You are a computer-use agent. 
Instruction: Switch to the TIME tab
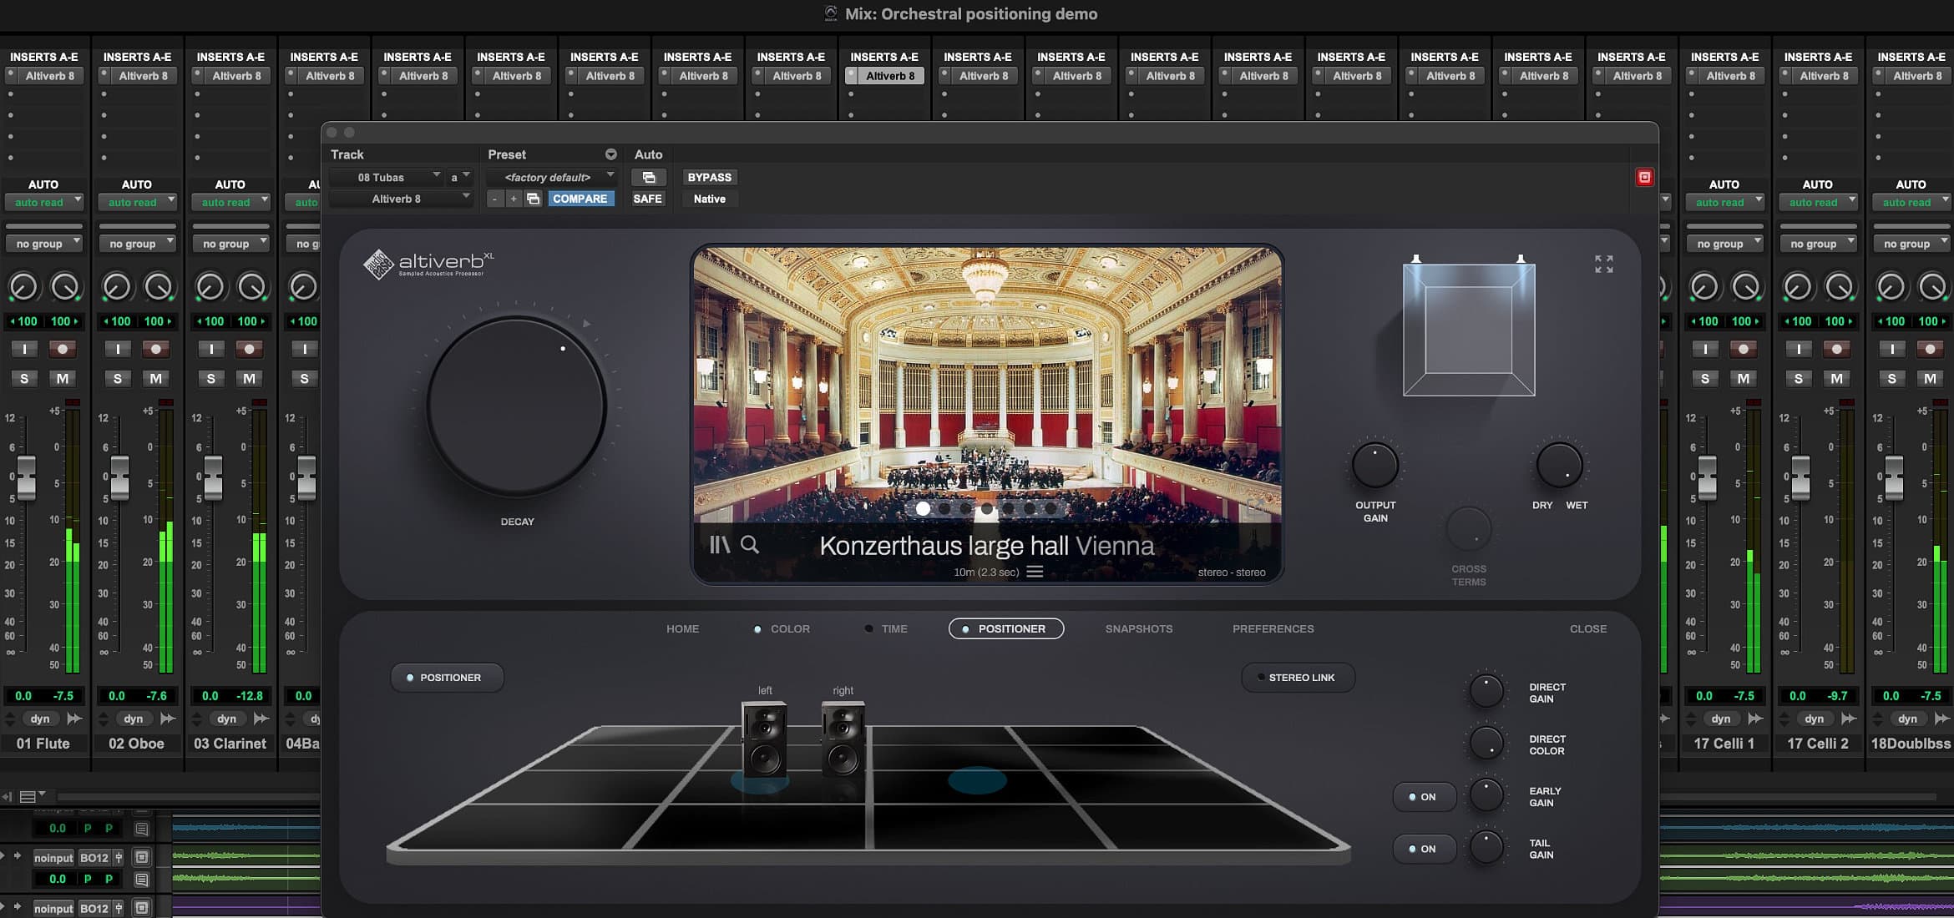pos(886,628)
